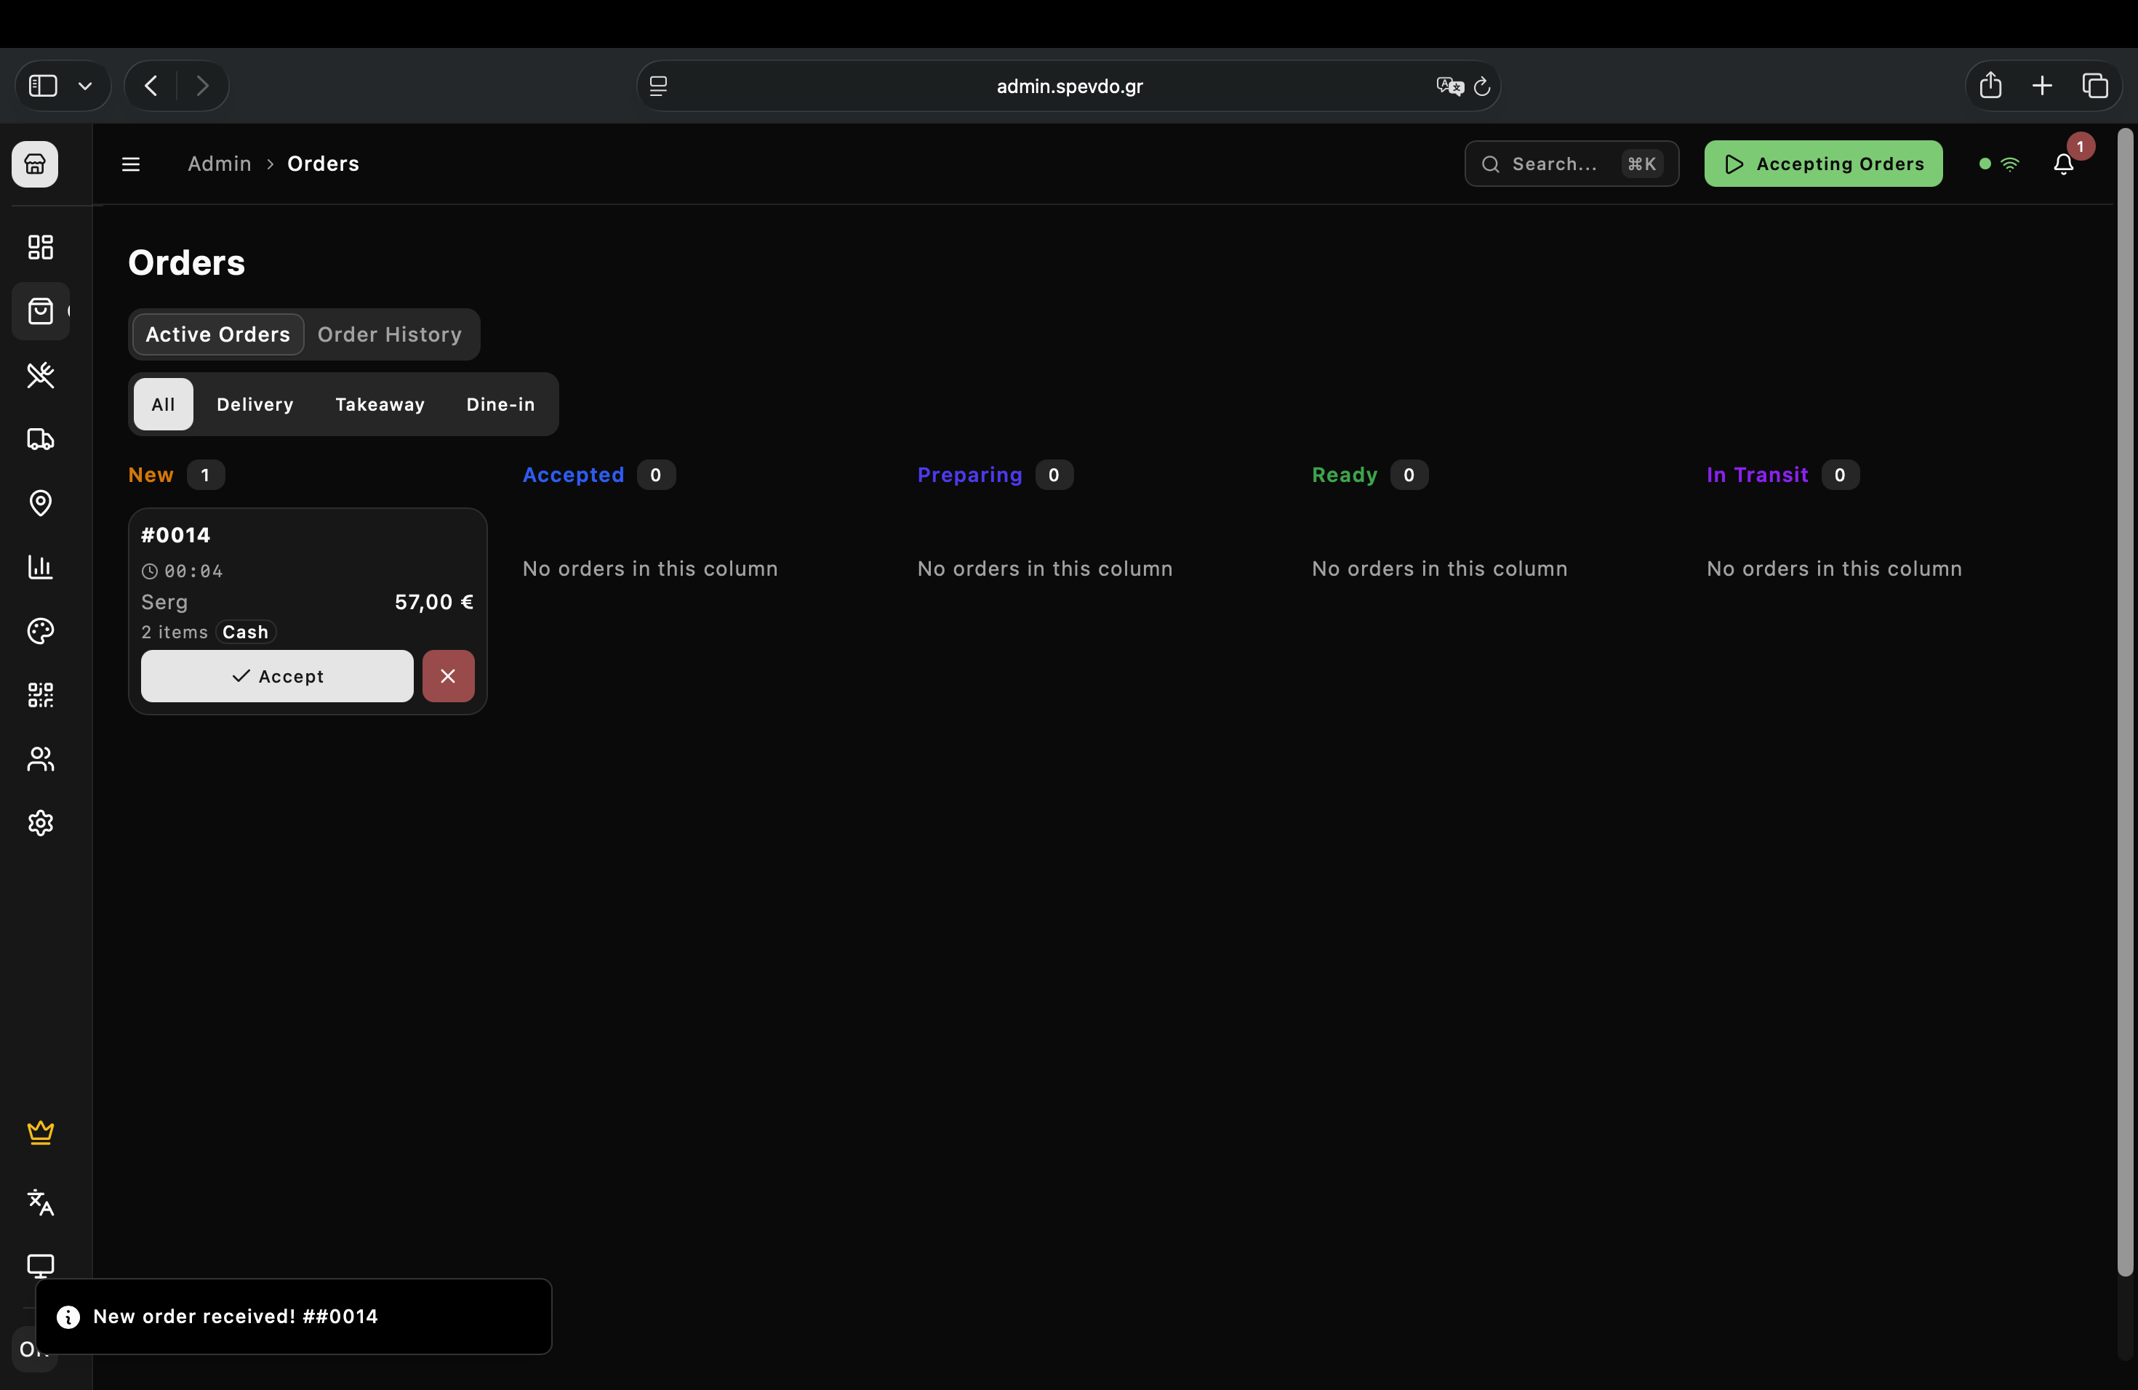The height and width of the screenshot is (1390, 2138).
Task: Open the palette theme icon
Action: (x=41, y=631)
